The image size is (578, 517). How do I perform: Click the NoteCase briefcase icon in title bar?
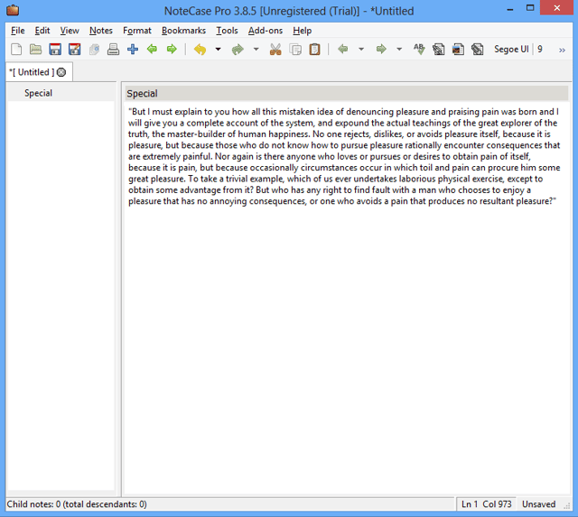[13, 10]
